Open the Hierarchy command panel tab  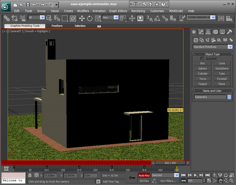click(208, 32)
